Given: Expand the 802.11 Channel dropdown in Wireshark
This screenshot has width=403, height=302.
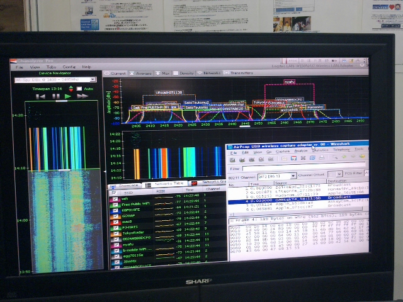Looking at the screenshot, I should 293,176.
